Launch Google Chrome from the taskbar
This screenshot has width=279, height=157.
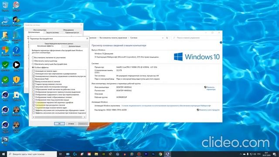160,154
